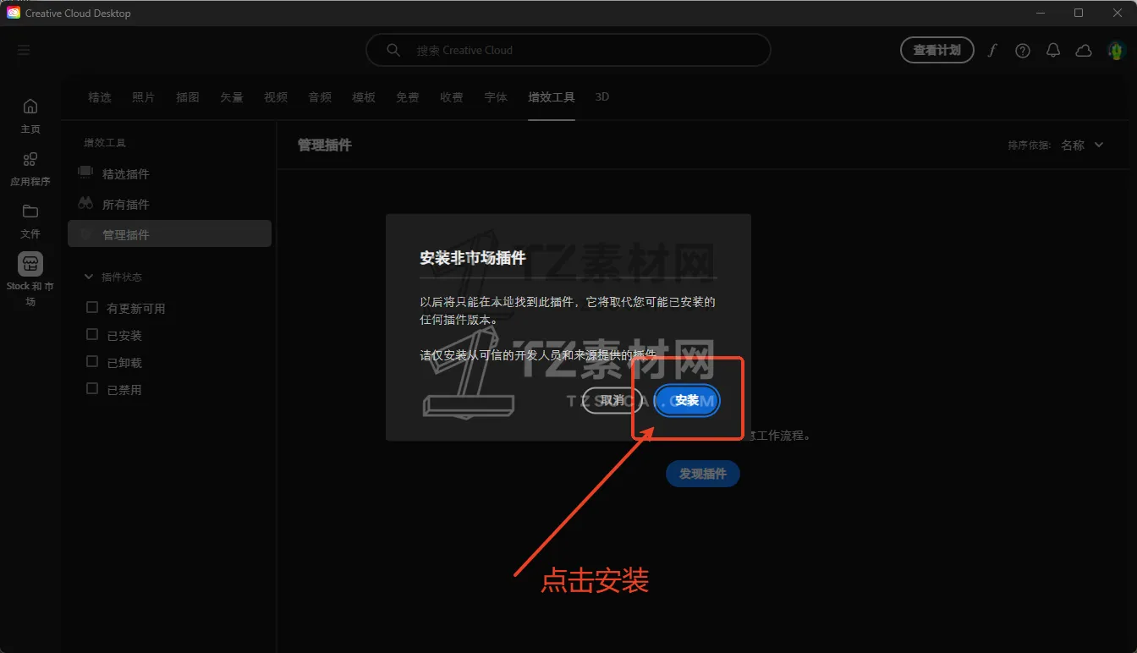Switch to the 3D tab

(602, 97)
